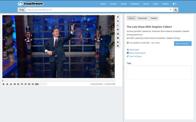Open the More Actions dropdown
This screenshot has height=122, width=196.
pos(183,43)
